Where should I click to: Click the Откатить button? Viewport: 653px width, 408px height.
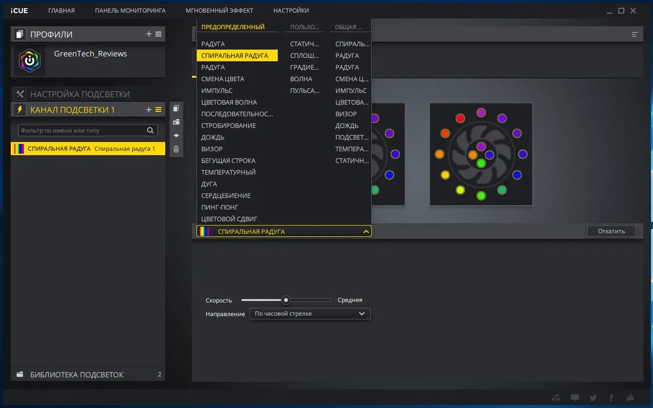click(x=611, y=231)
